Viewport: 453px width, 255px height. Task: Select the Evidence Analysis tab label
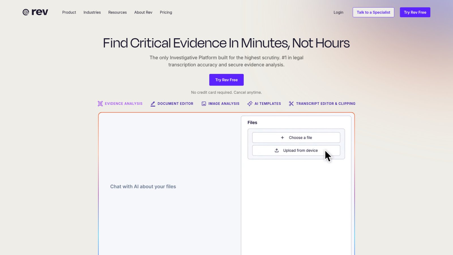124,104
